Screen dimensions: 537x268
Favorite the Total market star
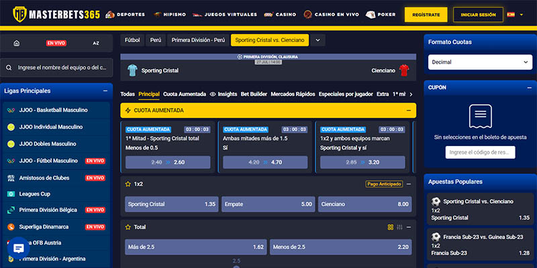(128, 227)
